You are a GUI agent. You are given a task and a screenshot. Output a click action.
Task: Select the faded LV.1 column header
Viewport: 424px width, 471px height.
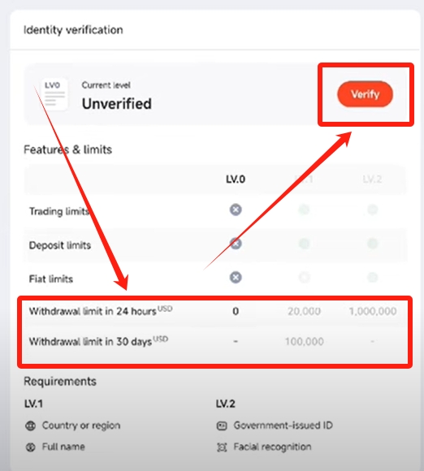304,179
